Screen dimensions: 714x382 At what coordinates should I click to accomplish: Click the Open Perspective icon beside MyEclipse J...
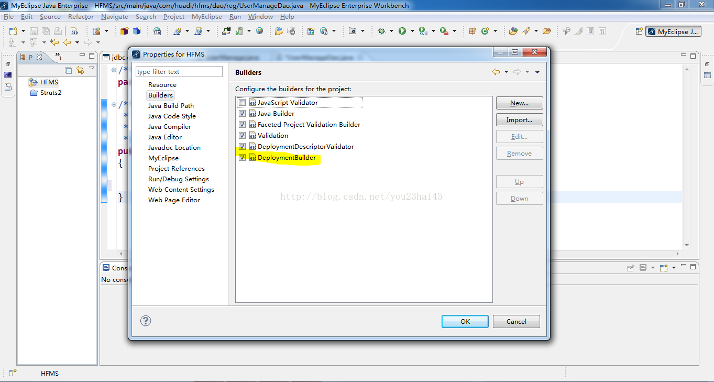(x=639, y=31)
